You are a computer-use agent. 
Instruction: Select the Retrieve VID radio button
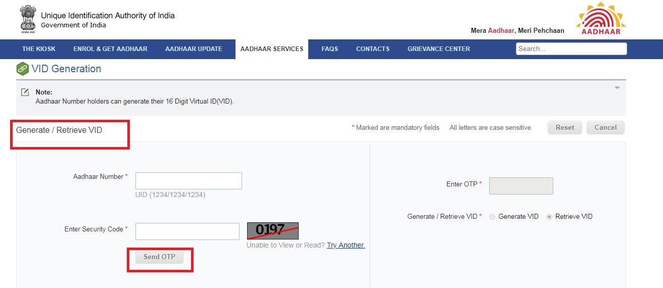[549, 217]
